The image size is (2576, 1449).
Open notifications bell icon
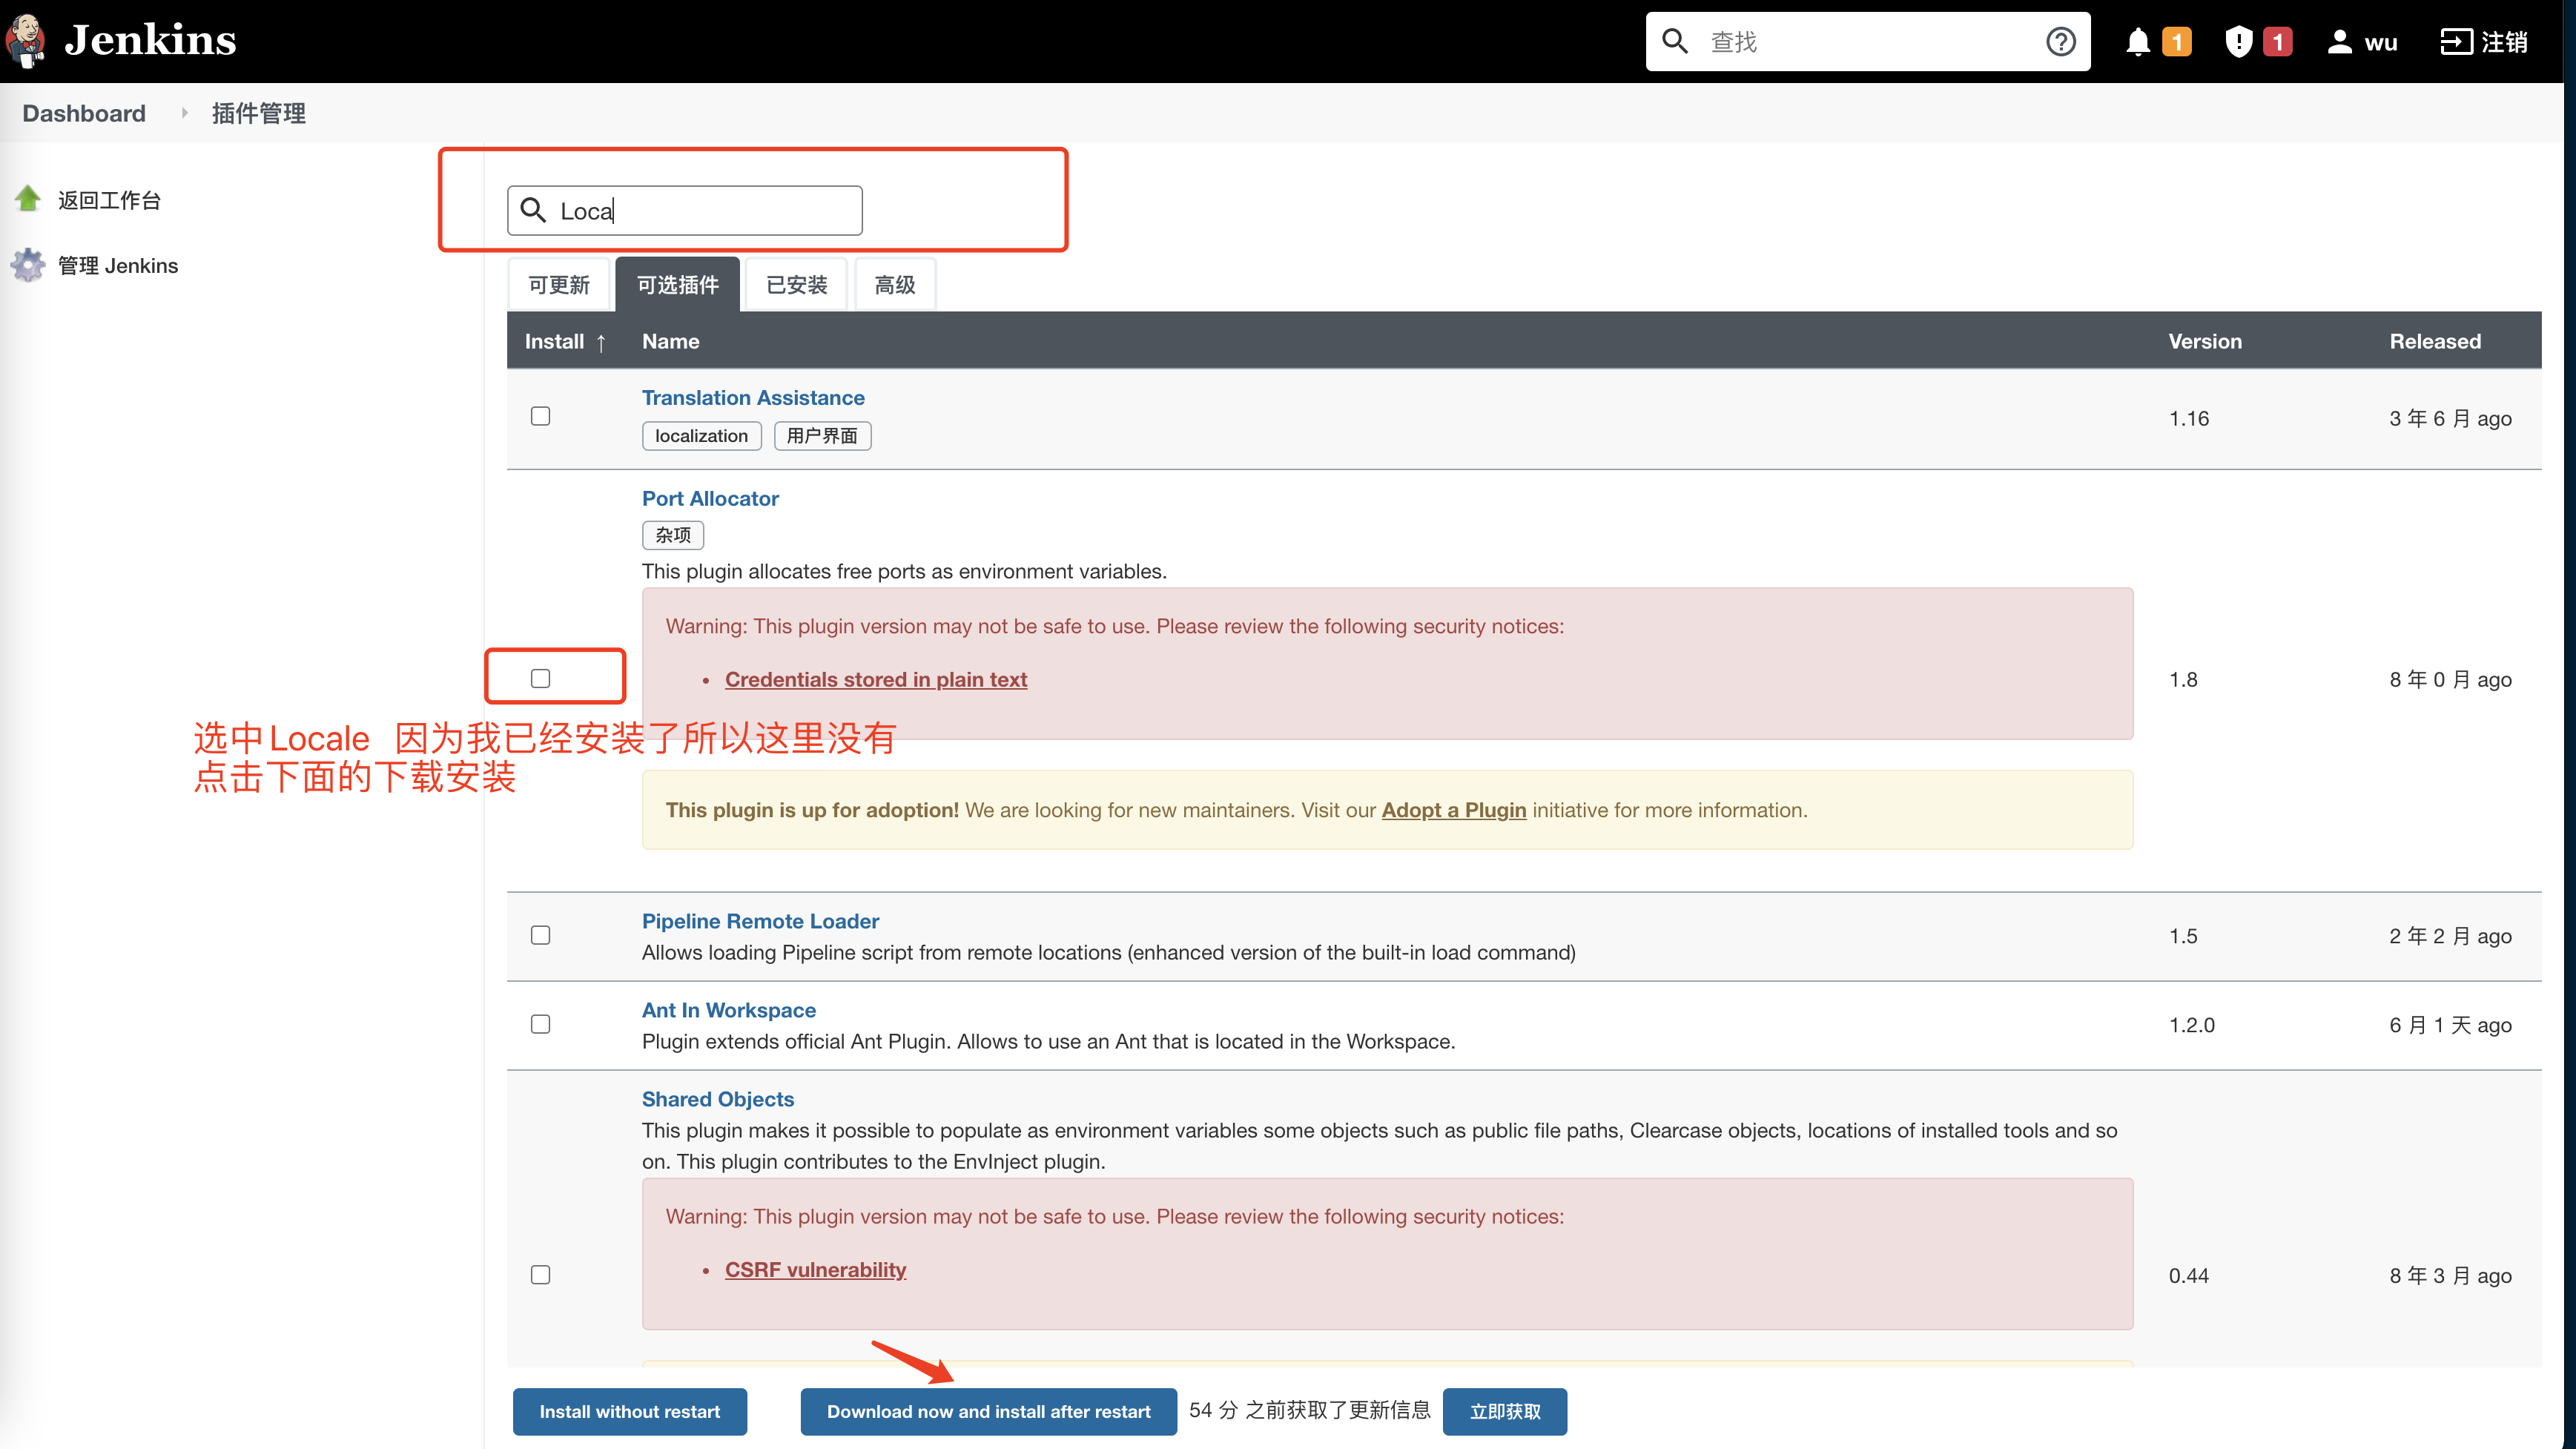2138,41
